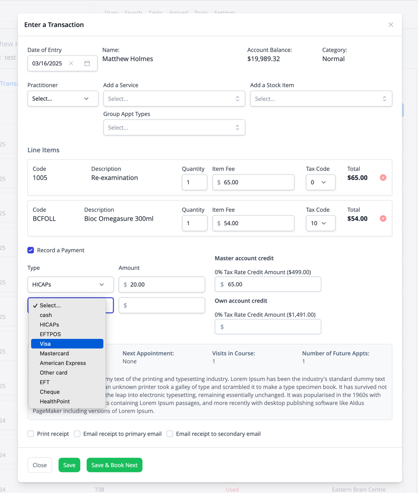Screen dimensions: 418x493
Task: Pick HealthPoint from the payment type list
Action: click(x=55, y=402)
